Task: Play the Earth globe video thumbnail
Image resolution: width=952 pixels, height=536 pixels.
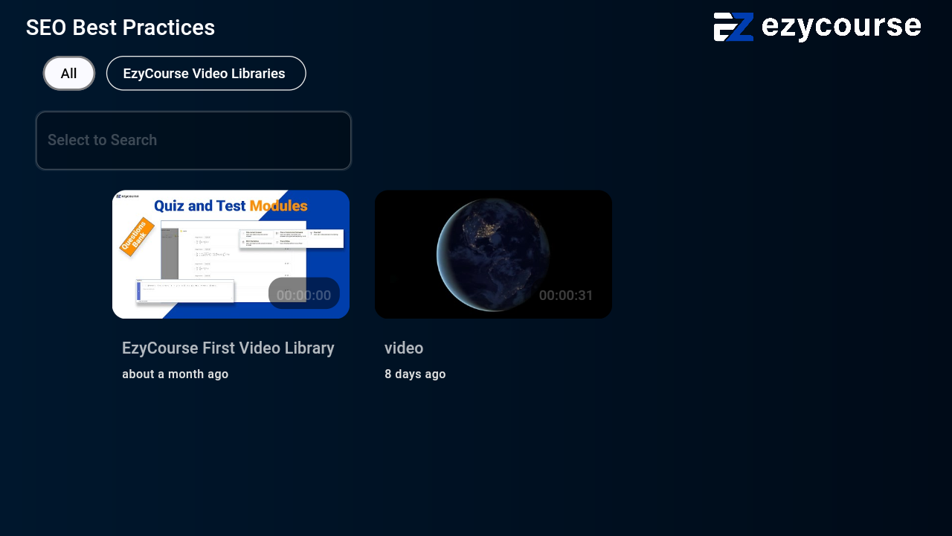Action: tap(493, 255)
